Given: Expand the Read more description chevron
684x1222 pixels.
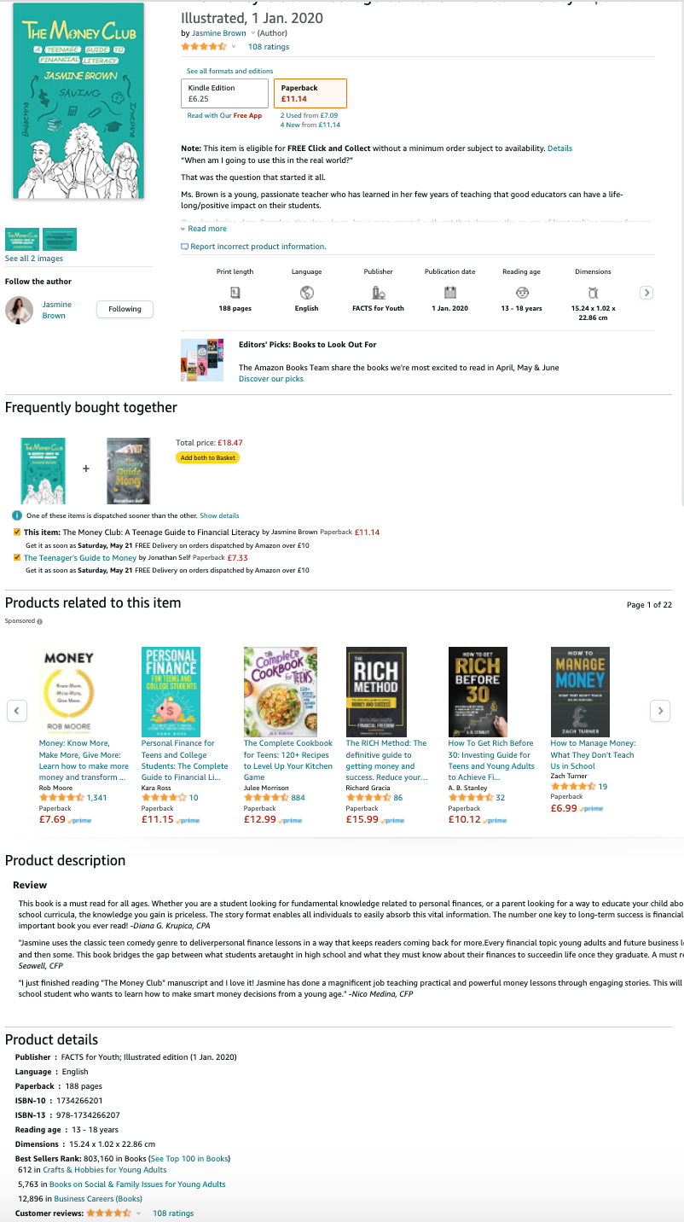Looking at the screenshot, I should 183,229.
